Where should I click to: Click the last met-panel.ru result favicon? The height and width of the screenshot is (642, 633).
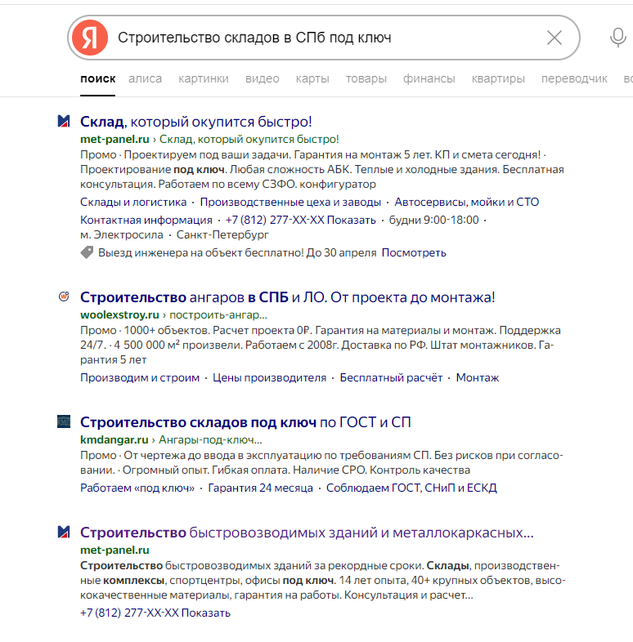pyautogui.click(x=64, y=533)
